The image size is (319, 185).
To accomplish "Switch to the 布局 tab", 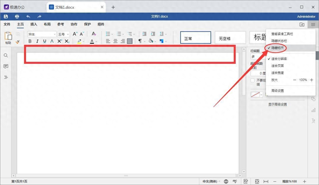I will pos(47,24).
